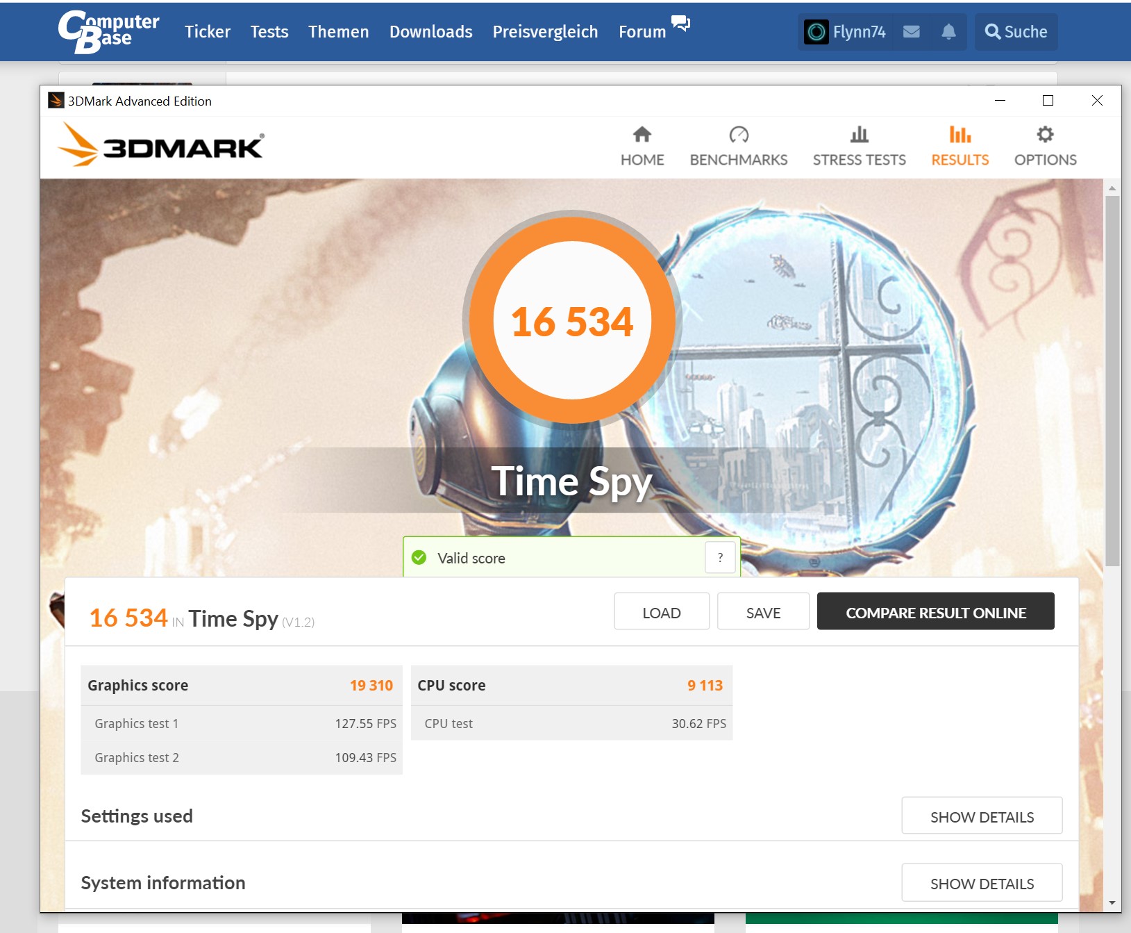
Task: Click COMPARE RESULT ONLINE
Action: click(936, 611)
